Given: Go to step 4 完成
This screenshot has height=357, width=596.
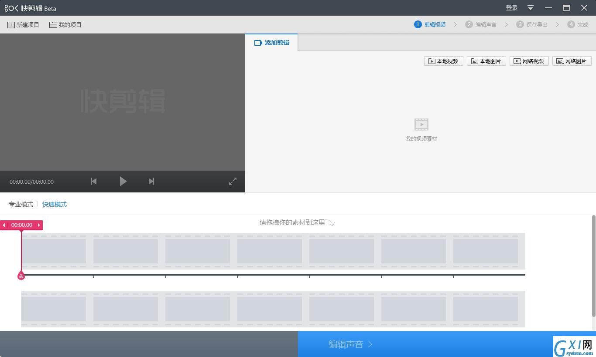Looking at the screenshot, I should [x=578, y=24].
